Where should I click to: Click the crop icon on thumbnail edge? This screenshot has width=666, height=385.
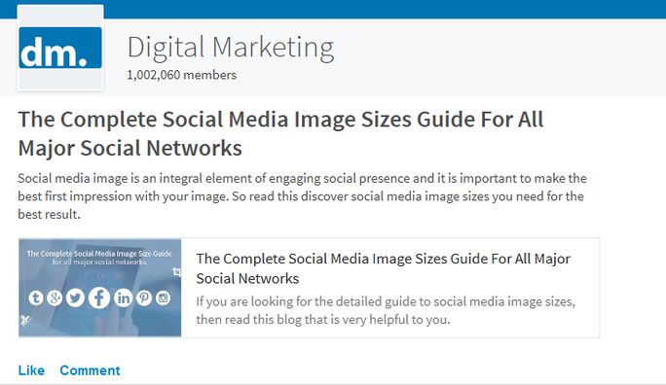point(176,272)
